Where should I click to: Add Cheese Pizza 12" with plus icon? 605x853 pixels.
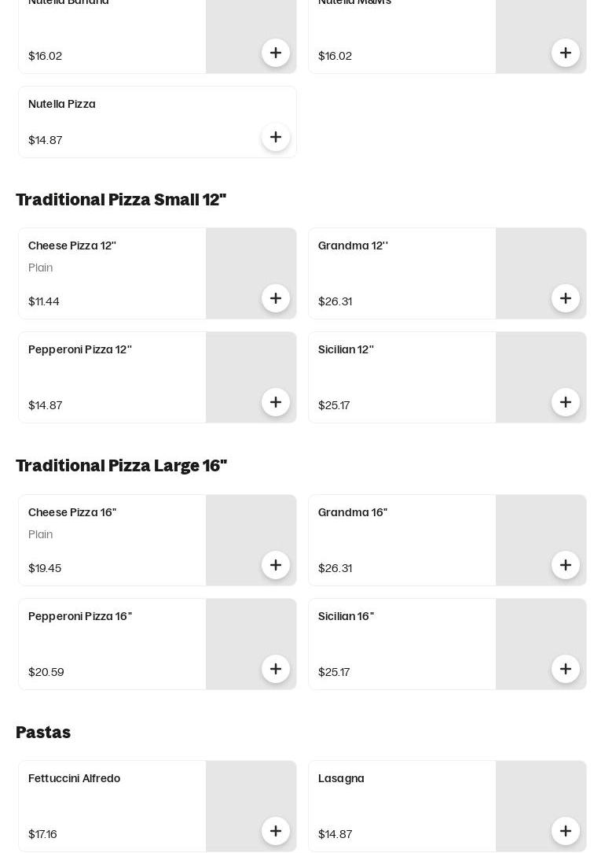coord(275,298)
